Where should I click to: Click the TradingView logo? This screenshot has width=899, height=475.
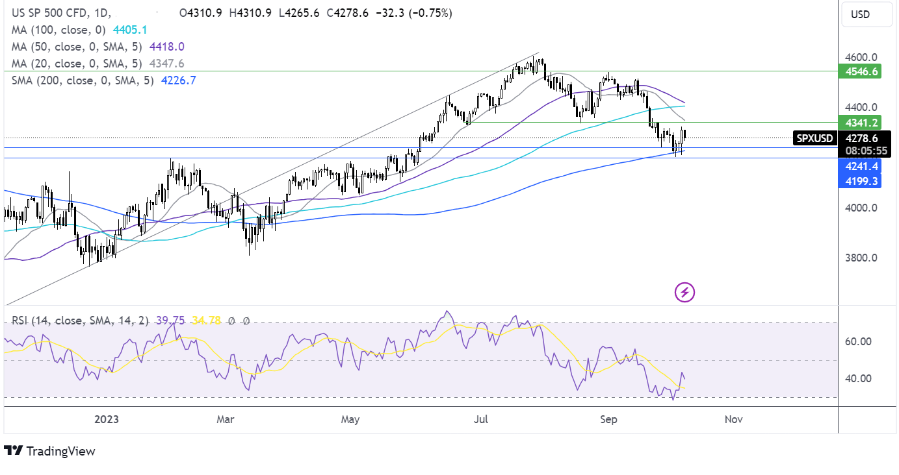point(49,451)
